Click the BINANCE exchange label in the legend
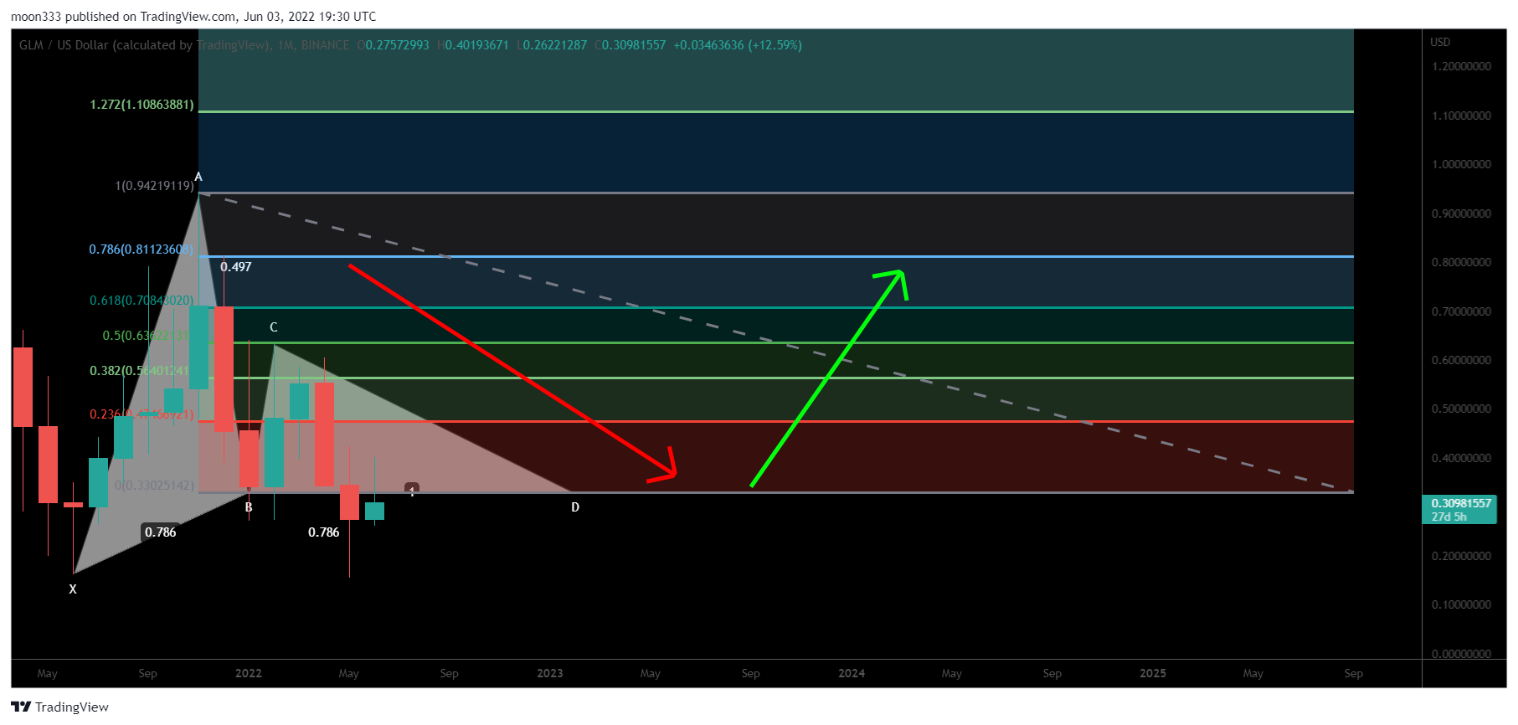Image resolution: width=1518 pixels, height=725 pixels. 325,45
